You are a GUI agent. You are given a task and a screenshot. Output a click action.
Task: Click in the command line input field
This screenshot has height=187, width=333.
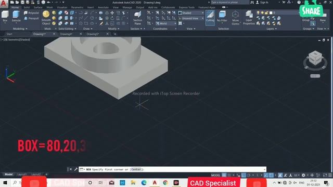(x=172, y=169)
